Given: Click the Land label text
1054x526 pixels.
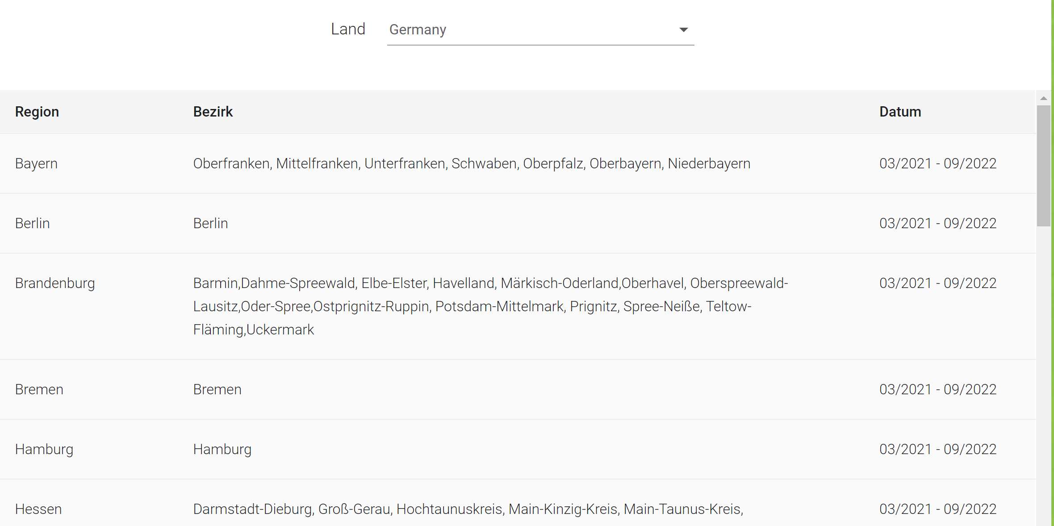Looking at the screenshot, I should tap(348, 29).
